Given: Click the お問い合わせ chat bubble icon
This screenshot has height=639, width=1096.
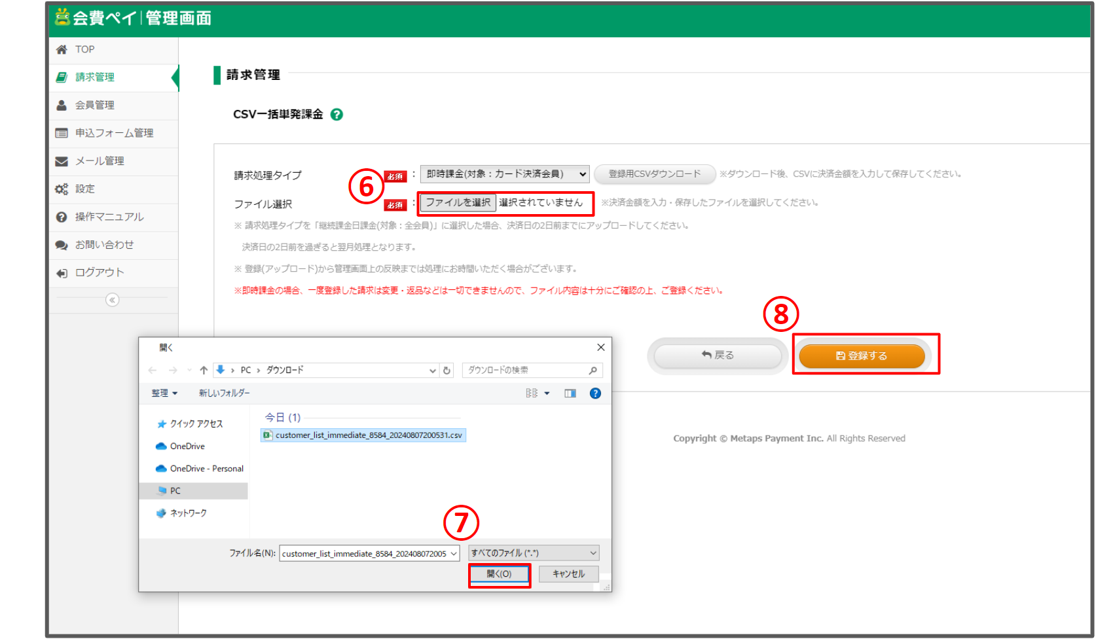Looking at the screenshot, I should coord(62,244).
